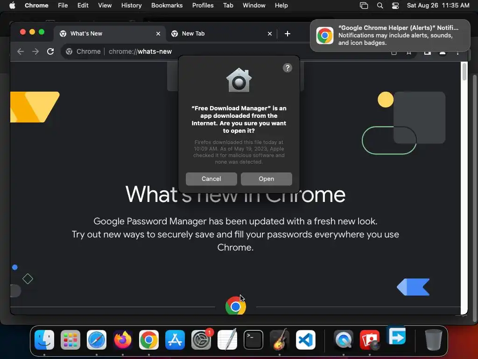Open the View menu
Screen dimensions: 478x359
[105, 6]
